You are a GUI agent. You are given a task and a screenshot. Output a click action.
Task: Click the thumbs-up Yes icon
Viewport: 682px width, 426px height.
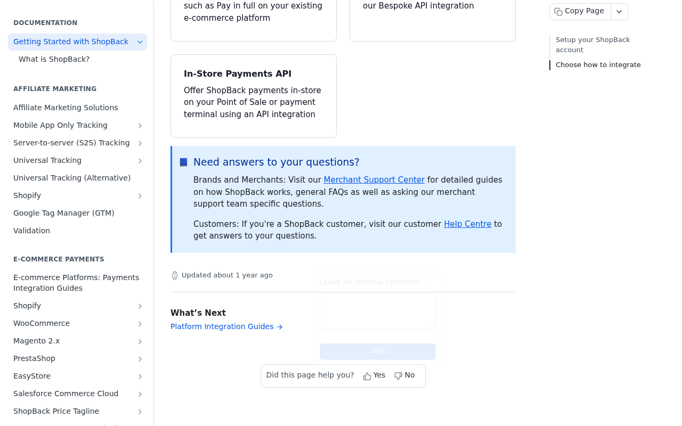tap(367, 376)
